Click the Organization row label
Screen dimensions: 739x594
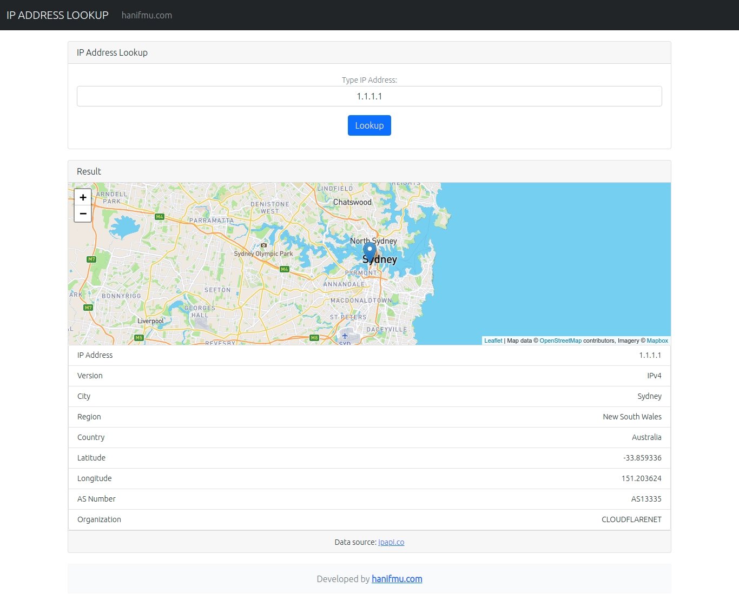tap(99, 519)
